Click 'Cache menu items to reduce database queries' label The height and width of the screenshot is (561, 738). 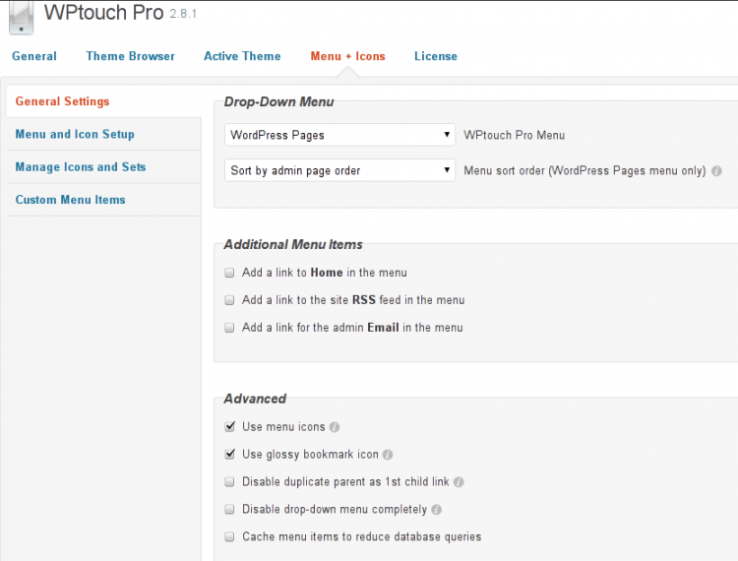tap(361, 537)
